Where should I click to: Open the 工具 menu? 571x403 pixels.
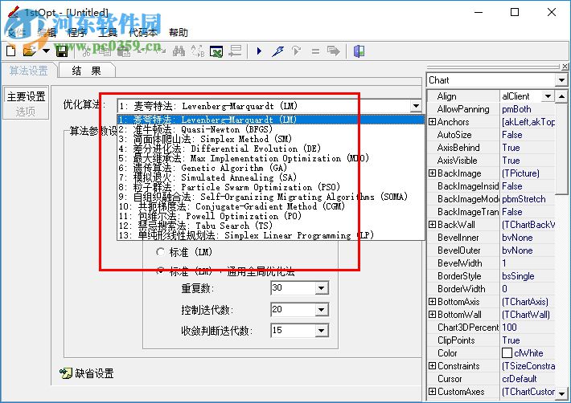108,33
